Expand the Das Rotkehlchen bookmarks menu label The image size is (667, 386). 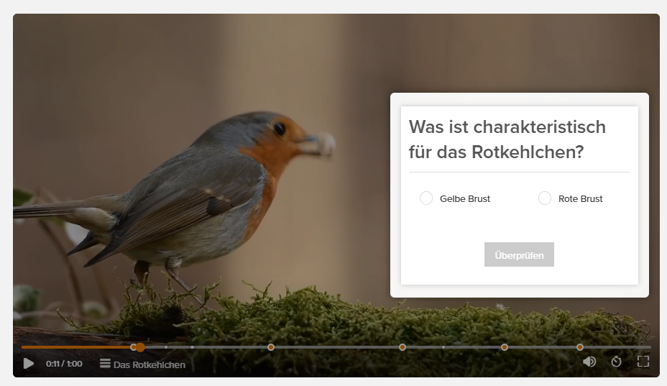pyautogui.click(x=149, y=364)
